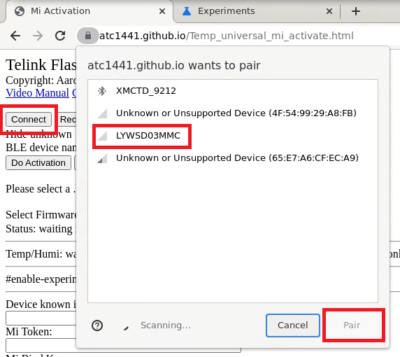Cancel the pairing dialog
The width and height of the screenshot is (400, 357).
[293, 325]
